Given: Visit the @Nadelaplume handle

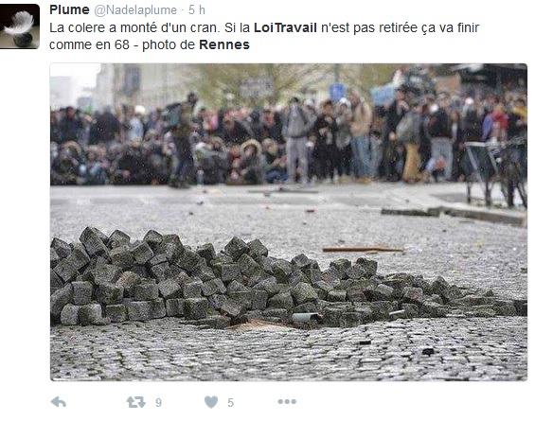Looking at the screenshot, I should (135, 10).
